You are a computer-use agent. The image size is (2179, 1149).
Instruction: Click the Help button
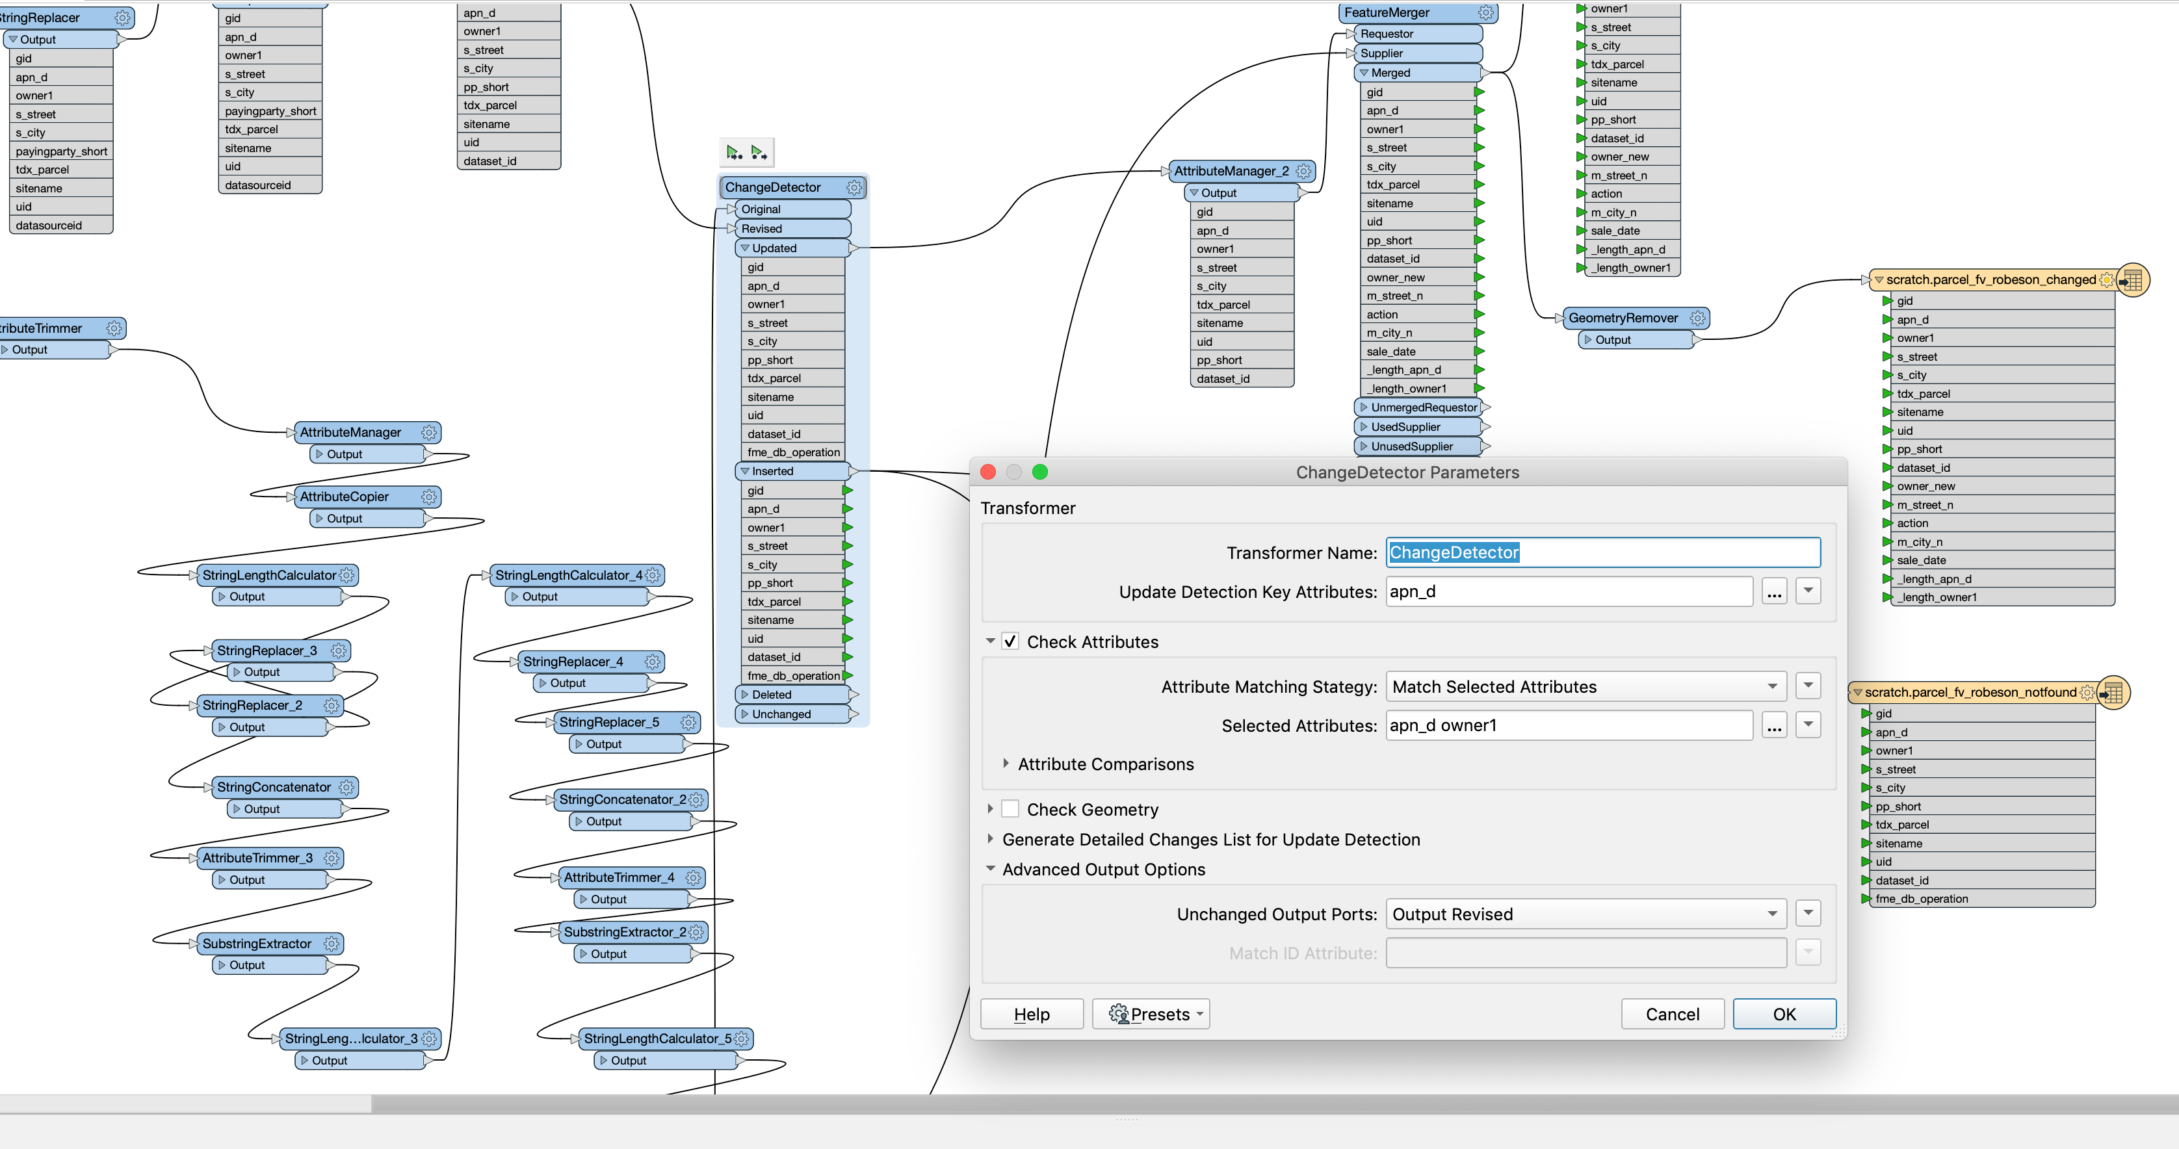(x=1032, y=1014)
